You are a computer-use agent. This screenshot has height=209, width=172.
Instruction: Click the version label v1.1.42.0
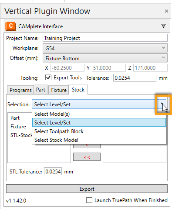pos(16,201)
